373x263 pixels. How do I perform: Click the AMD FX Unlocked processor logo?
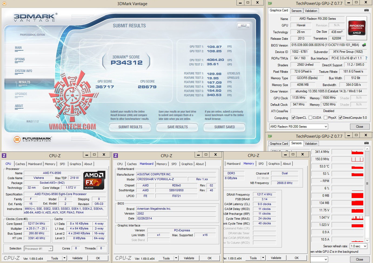pyautogui.click(x=94, y=180)
